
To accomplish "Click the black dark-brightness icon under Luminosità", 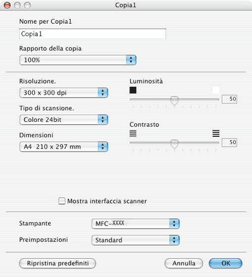I will pos(133,90).
